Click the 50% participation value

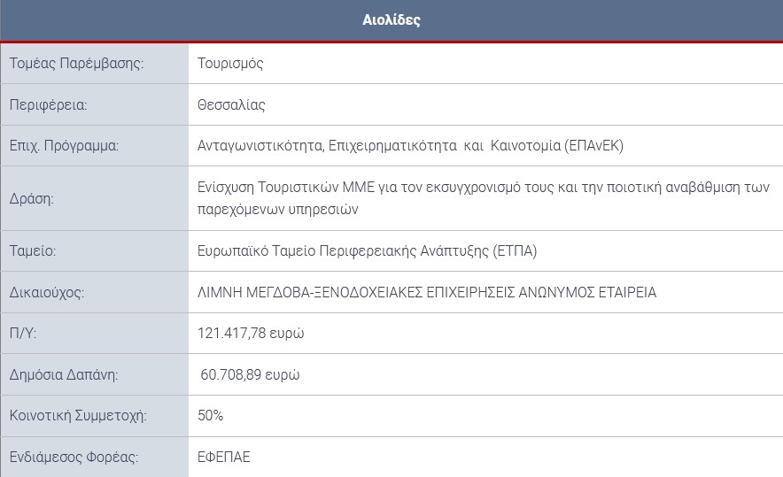[210, 415]
